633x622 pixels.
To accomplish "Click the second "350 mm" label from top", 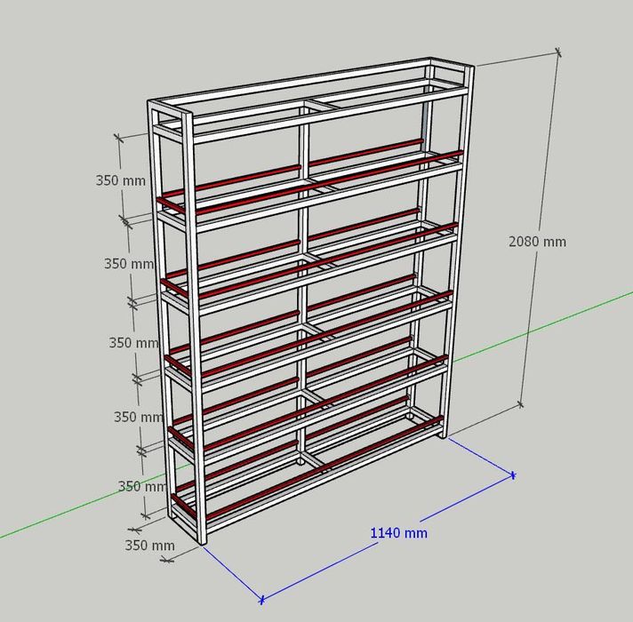I will (x=129, y=263).
